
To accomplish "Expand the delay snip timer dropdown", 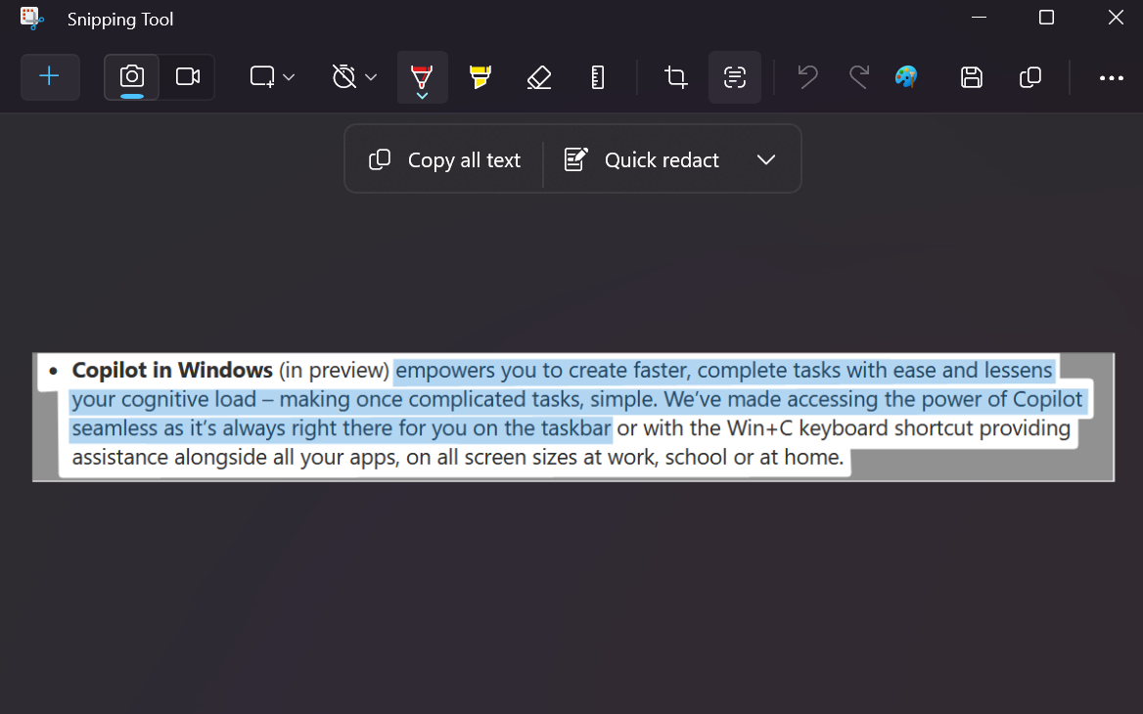I will click(371, 76).
